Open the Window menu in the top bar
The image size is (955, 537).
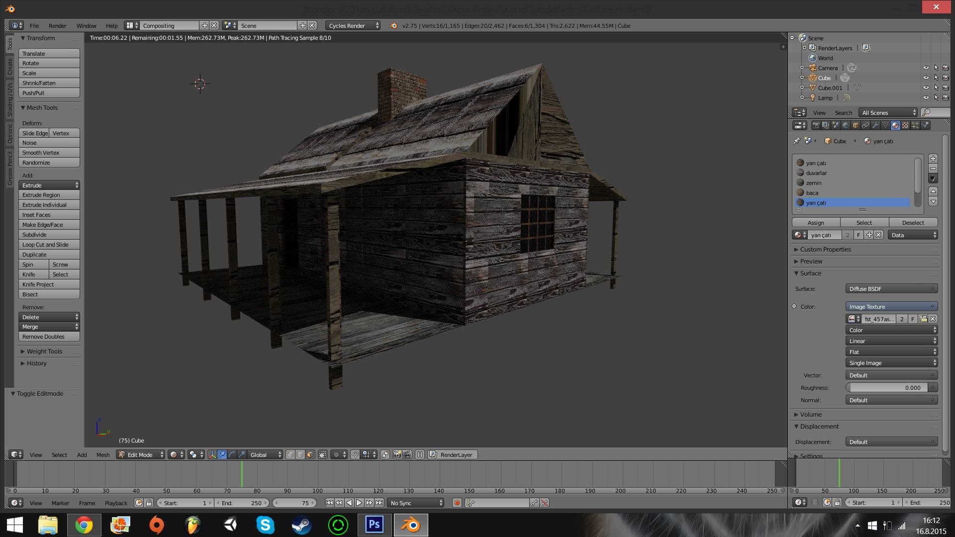pos(86,25)
